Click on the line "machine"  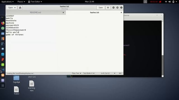[10, 23]
